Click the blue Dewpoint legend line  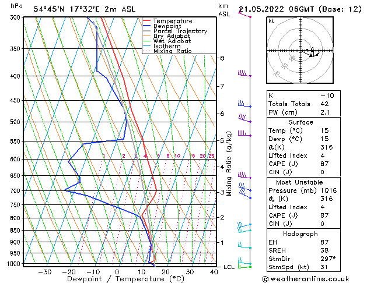click(146, 26)
